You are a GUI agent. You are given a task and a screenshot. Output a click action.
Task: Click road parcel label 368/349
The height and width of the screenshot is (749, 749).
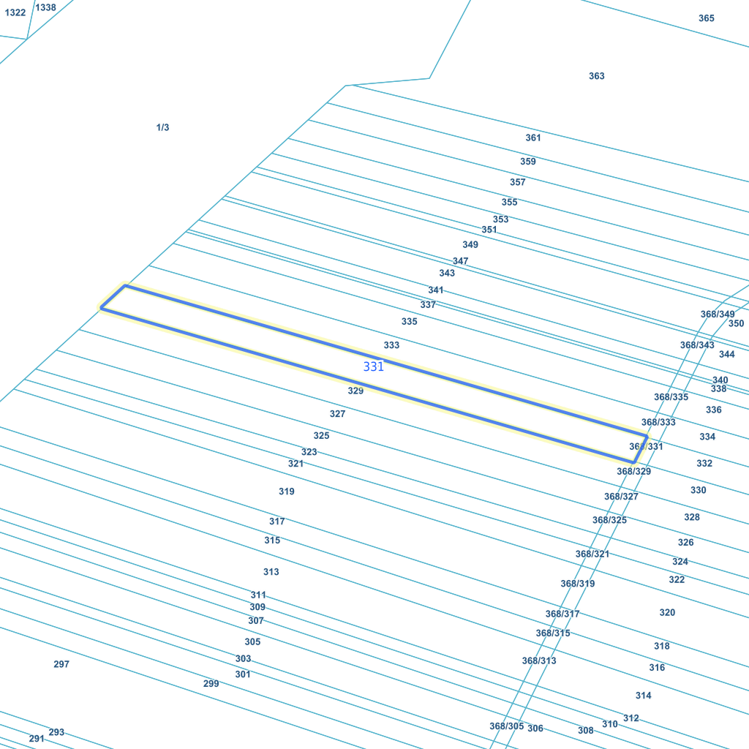point(717,315)
